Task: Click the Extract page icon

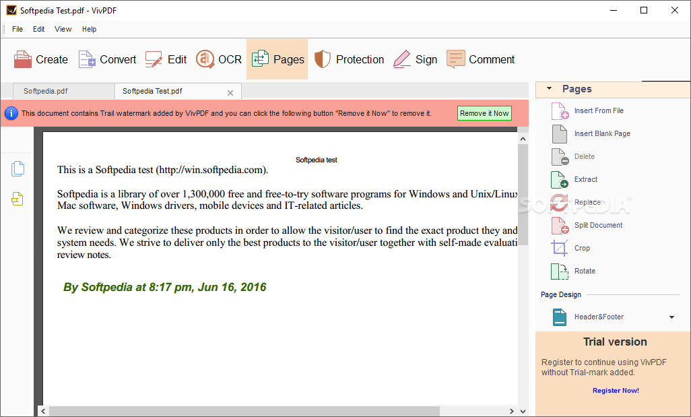Action: 560,179
